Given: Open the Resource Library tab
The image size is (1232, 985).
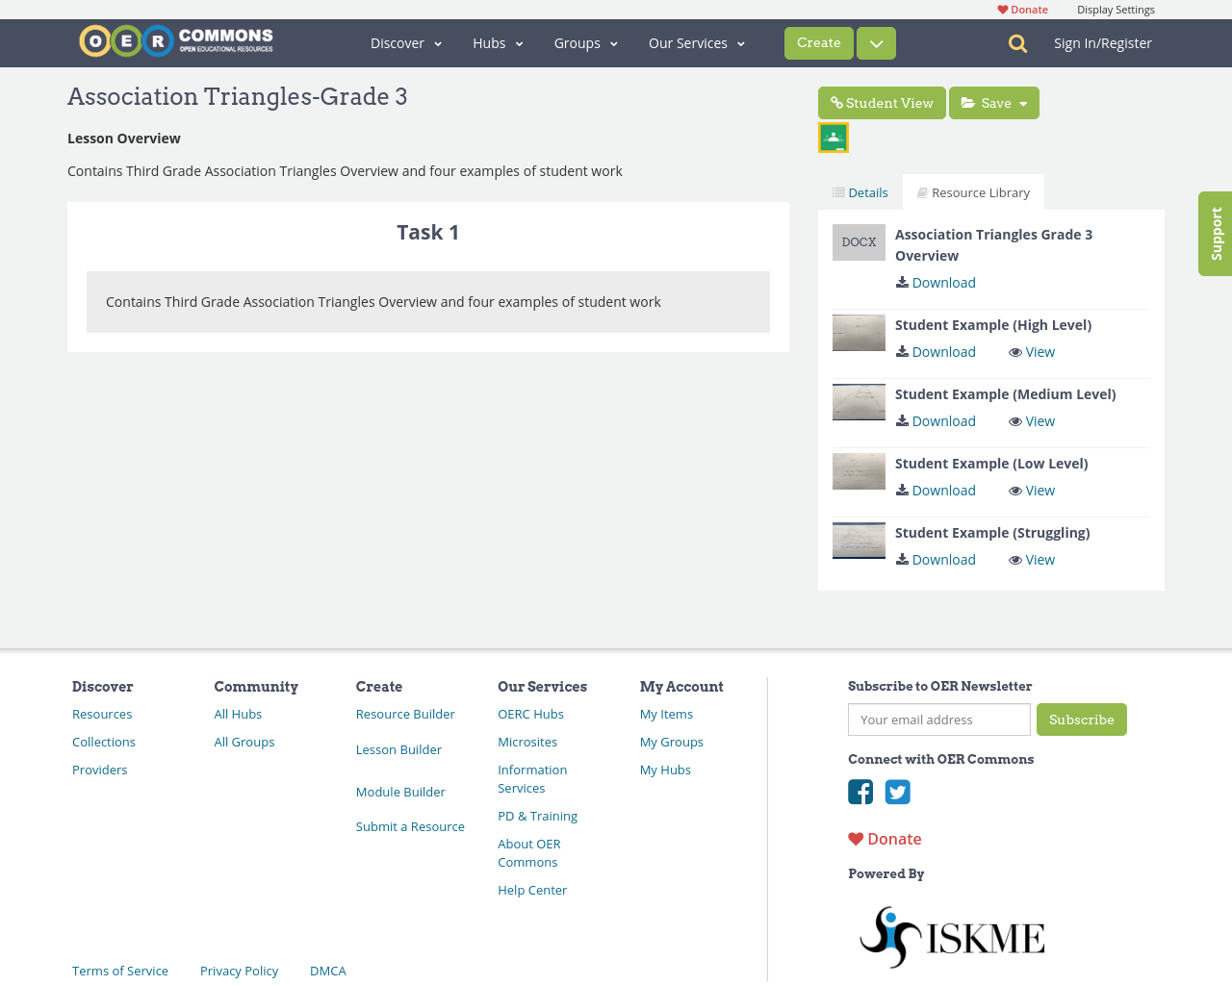Looking at the screenshot, I should pos(973,191).
